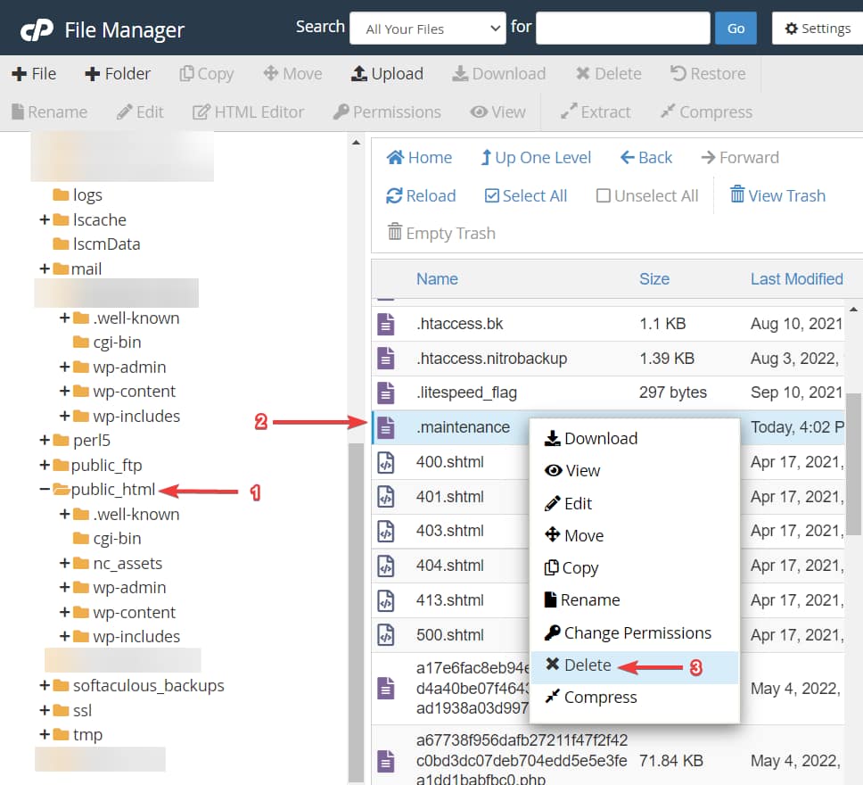Collapse the public_html folder tree

pos(45,490)
